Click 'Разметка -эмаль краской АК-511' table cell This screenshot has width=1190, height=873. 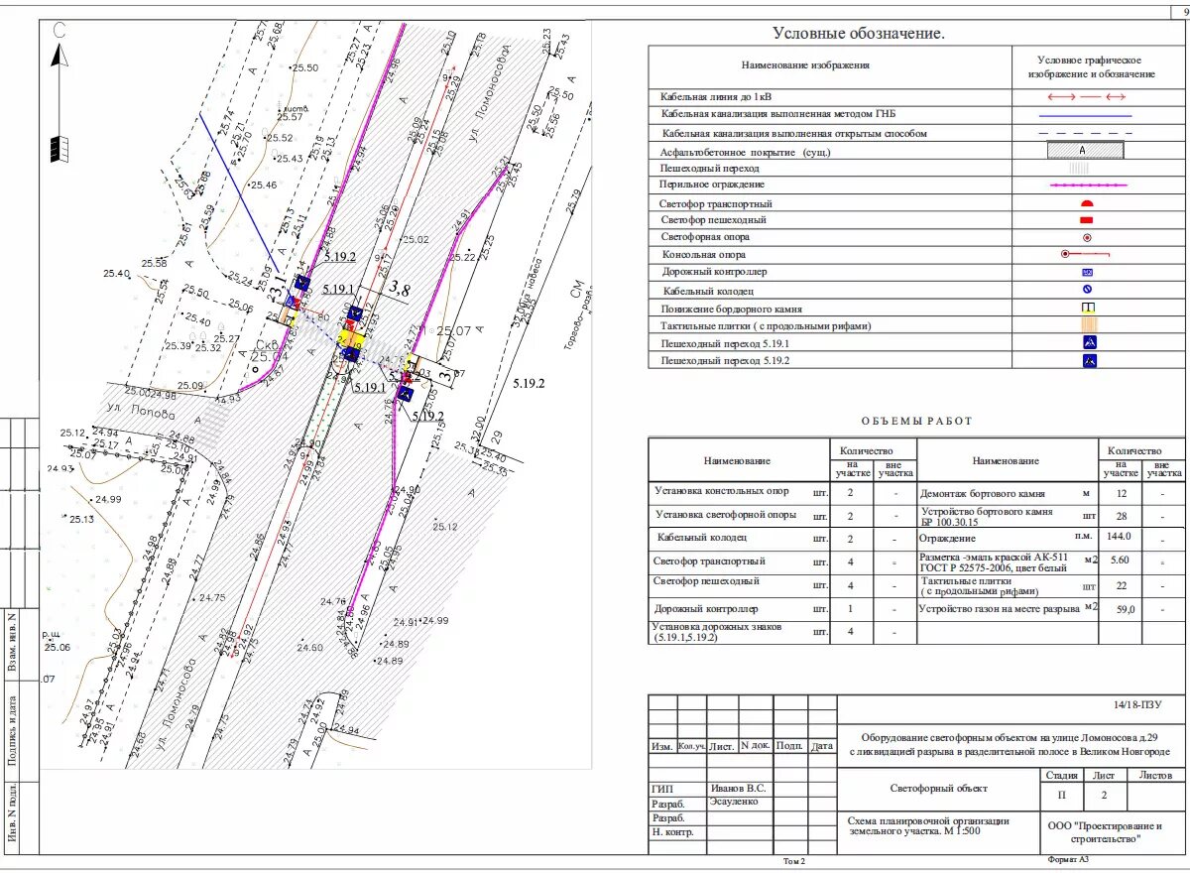(x=994, y=561)
